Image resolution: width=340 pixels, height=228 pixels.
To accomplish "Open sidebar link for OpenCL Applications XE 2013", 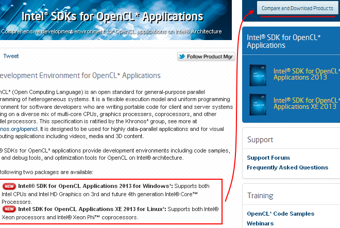I will (x=306, y=103).
